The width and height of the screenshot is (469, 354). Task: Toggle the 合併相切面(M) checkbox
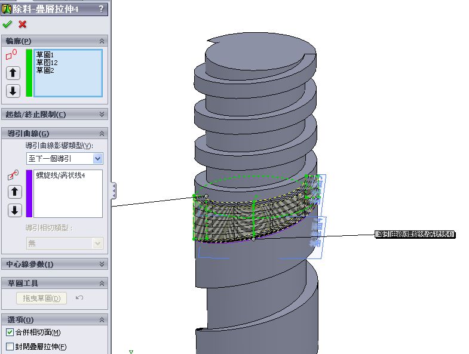coord(10,332)
